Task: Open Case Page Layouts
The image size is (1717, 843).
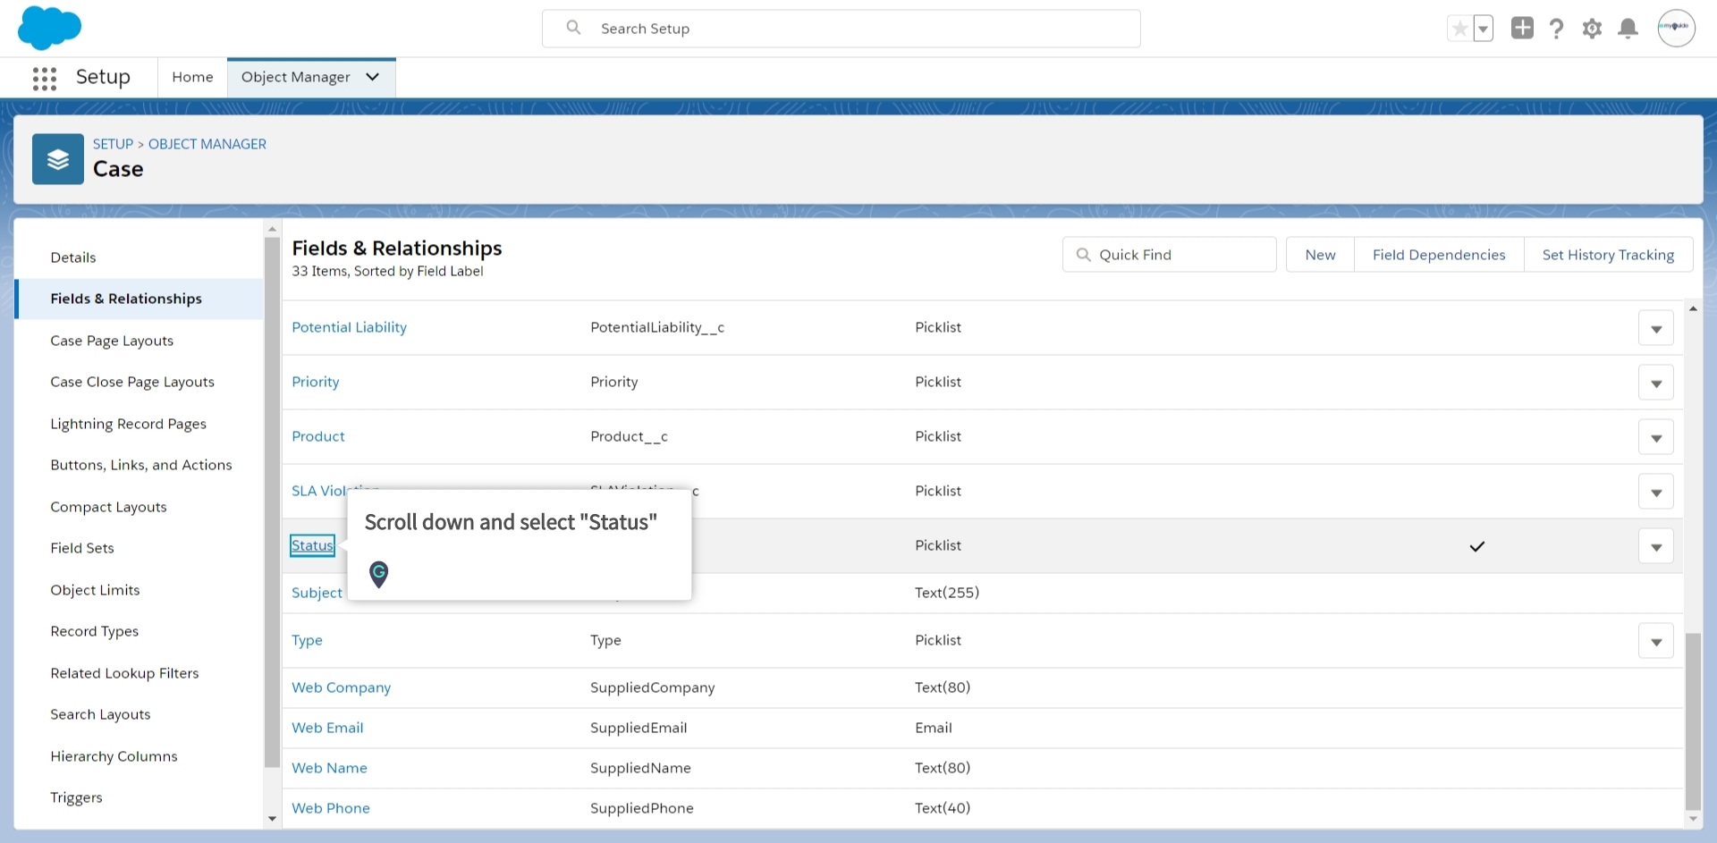Action: (x=112, y=341)
